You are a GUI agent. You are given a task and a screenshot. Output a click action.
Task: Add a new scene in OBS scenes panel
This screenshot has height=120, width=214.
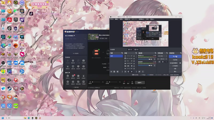coord(111,71)
